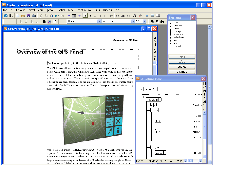
Task: Toggle italic with the slanted T icon
Action: pyautogui.click(x=95, y=16)
